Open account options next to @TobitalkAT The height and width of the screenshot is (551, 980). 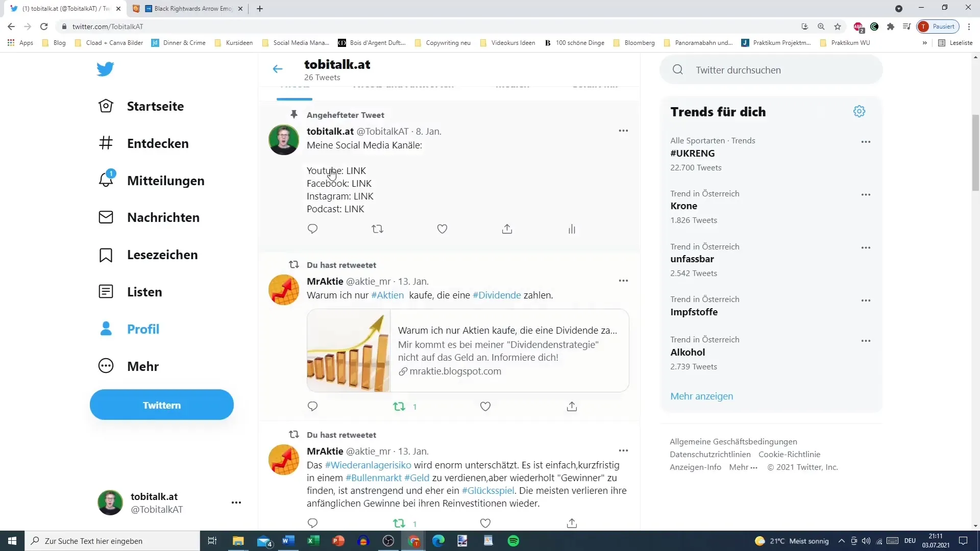[x=236, y=503]
